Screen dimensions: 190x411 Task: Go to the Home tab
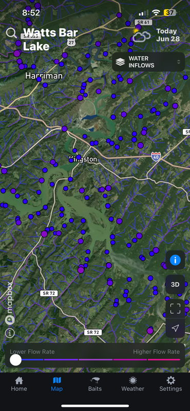19,384
